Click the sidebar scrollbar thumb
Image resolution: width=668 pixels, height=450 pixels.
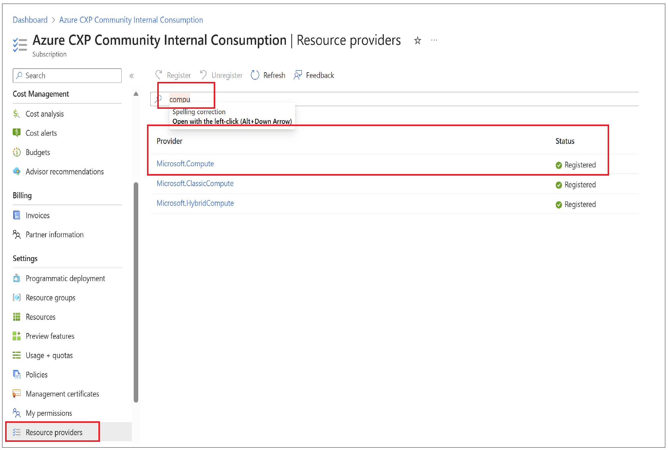136,292
